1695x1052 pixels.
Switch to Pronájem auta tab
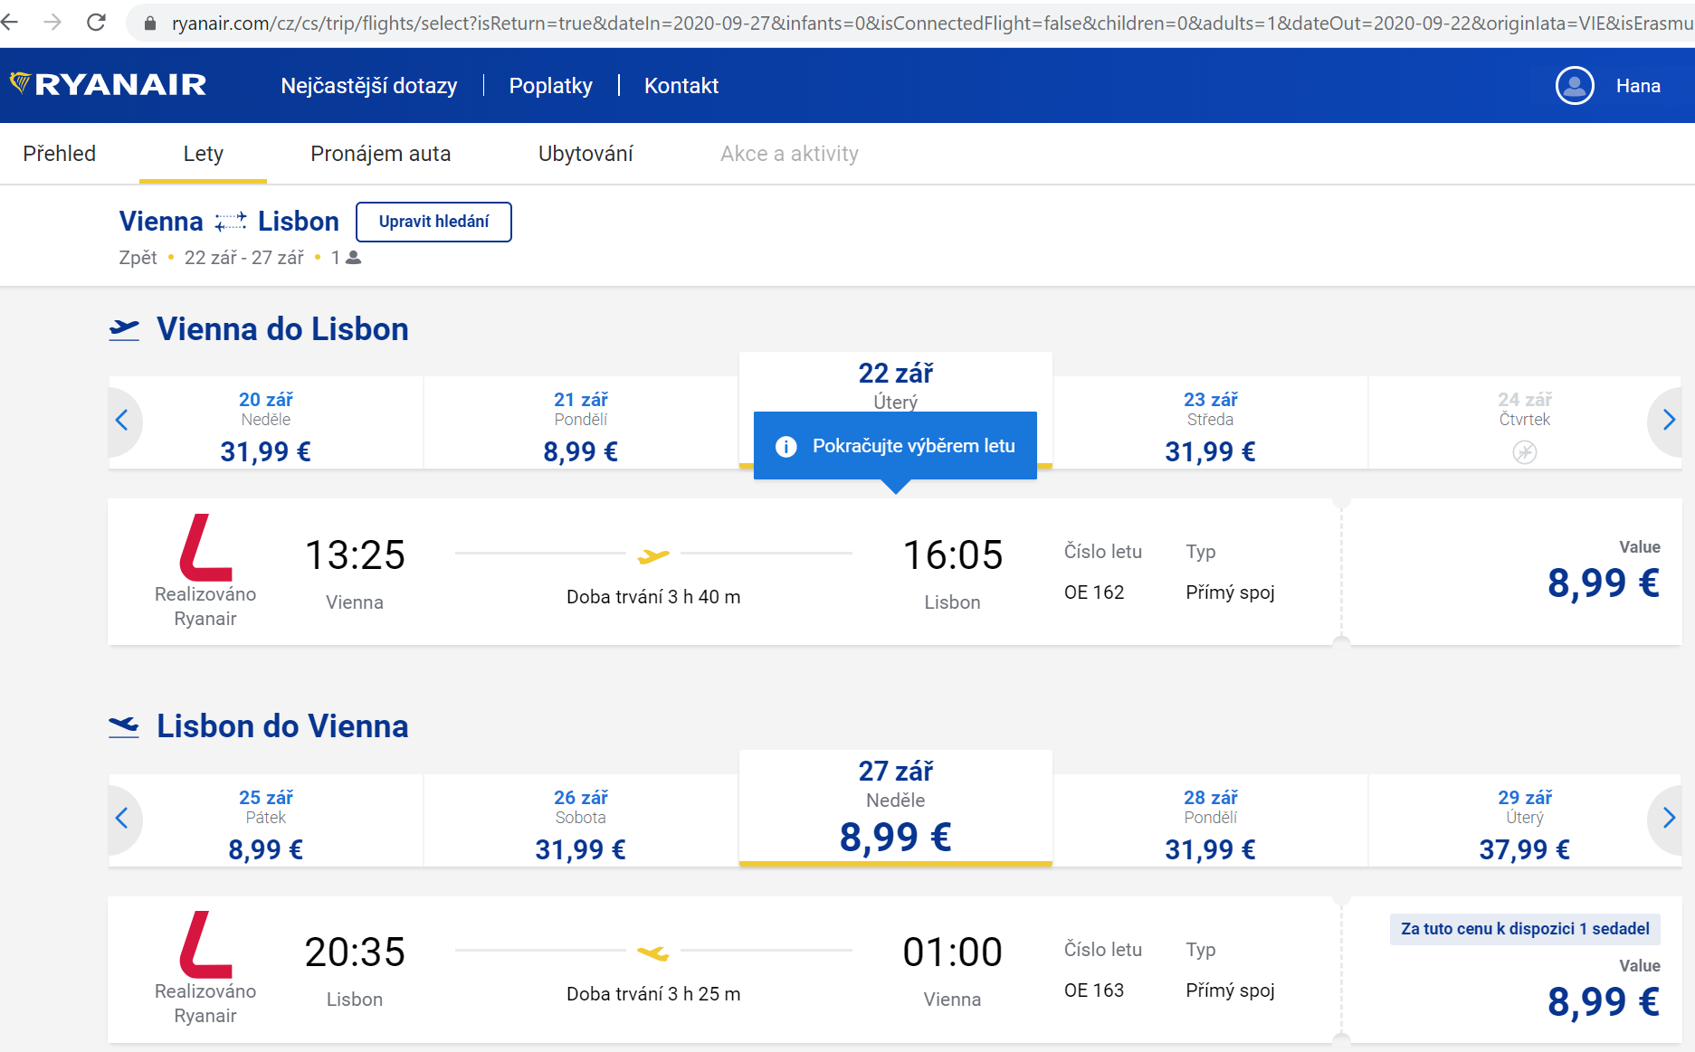(x=380, y=154)
